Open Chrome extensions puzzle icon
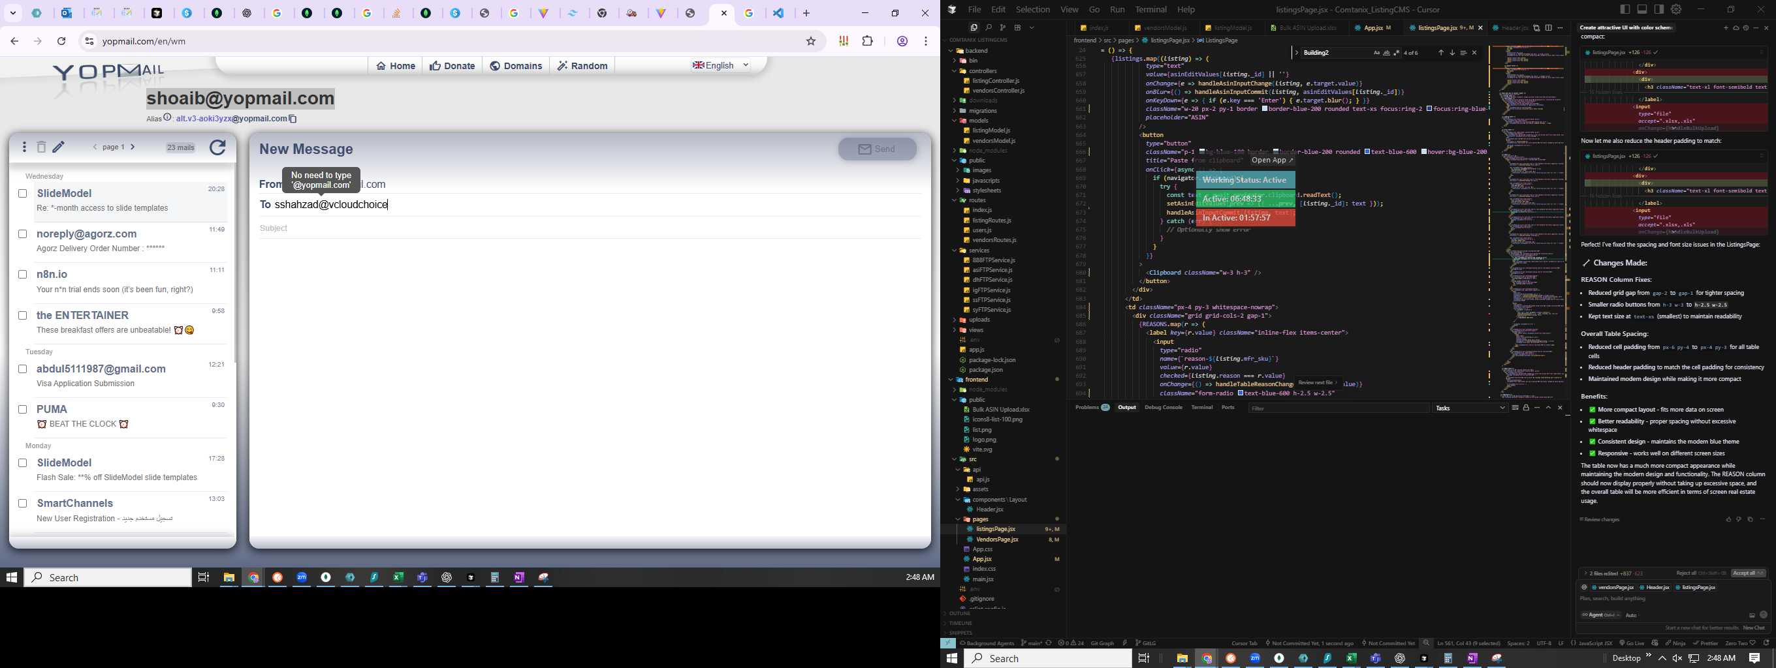The height and width of the screenshot is (668, 1776). click(x=867, y=41)
